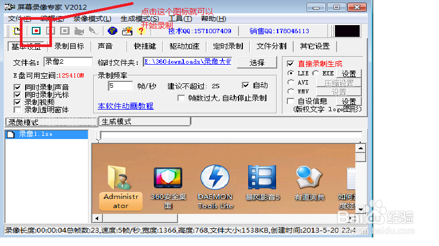The image size is (439, 246).
Task: Select the 录像模式 bottom tab
Action: (51, 122)
